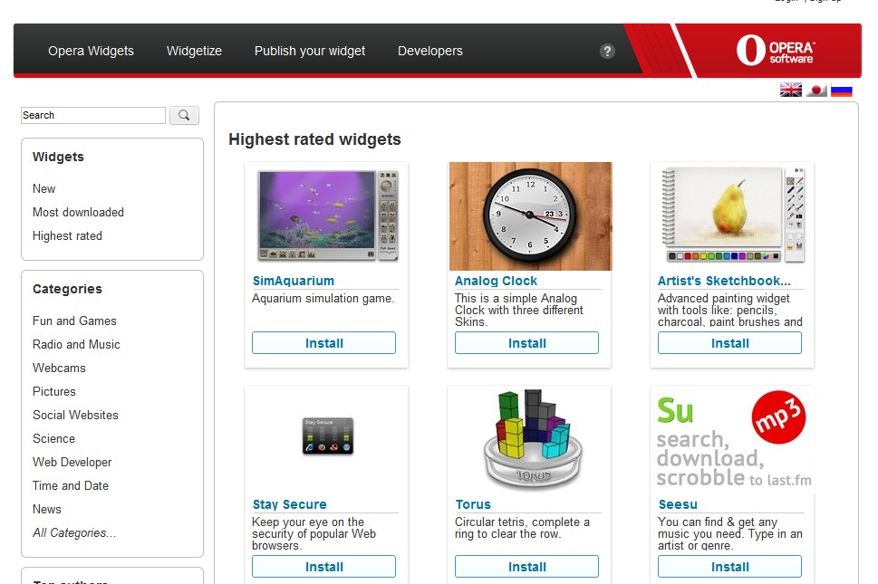Click the magnifying glass search button

coord(184,115)
